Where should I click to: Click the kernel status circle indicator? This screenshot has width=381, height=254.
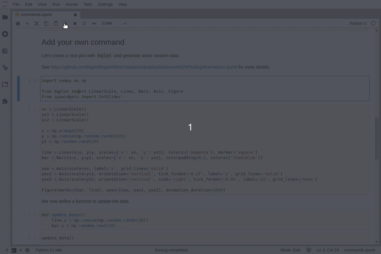coord(373,23)
